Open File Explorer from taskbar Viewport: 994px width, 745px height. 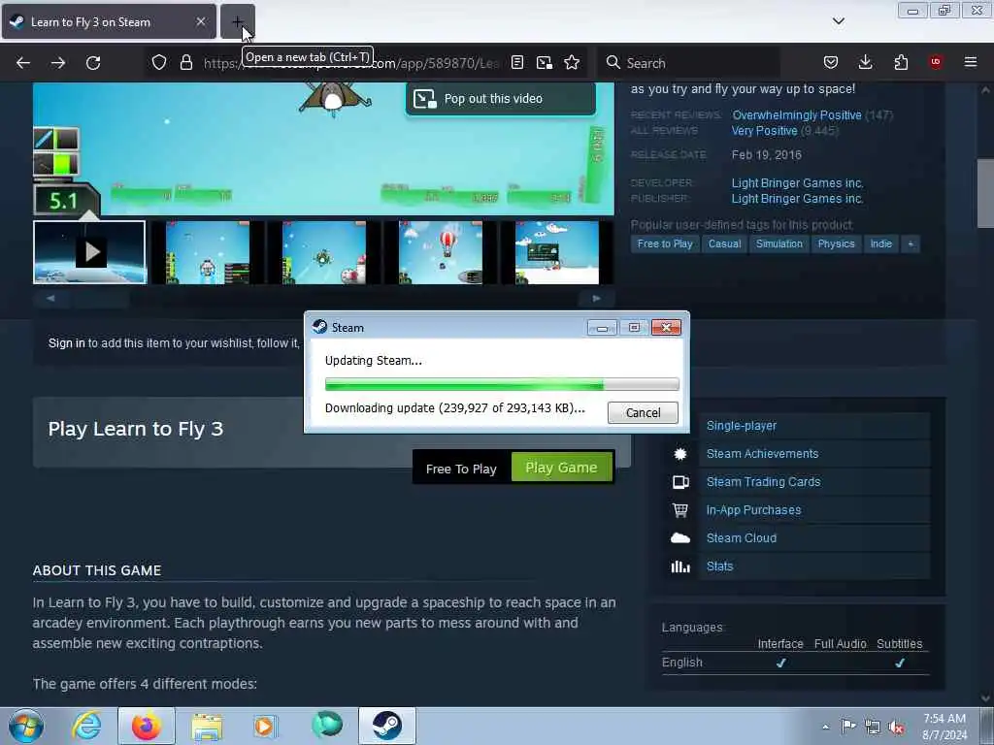(x=207, y=726)
